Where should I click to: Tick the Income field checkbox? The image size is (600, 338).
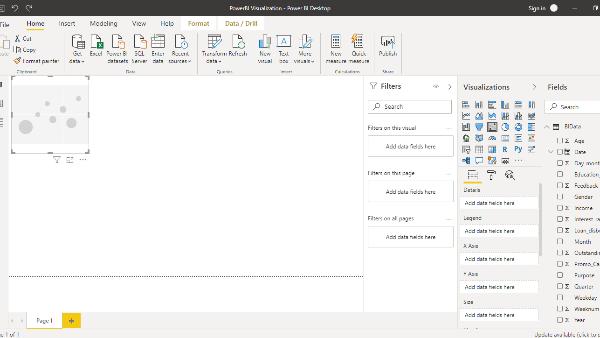[x=560, y=208]
